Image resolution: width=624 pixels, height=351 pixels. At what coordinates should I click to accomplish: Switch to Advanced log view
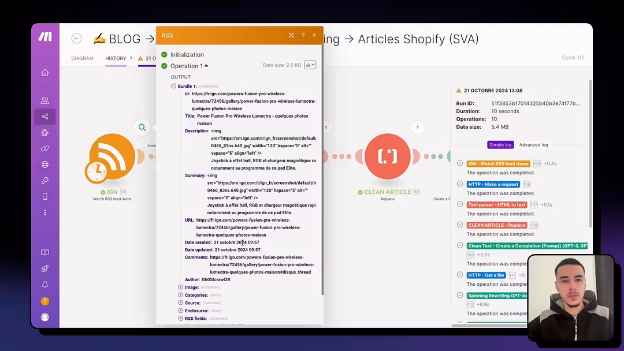click(533, 145)
